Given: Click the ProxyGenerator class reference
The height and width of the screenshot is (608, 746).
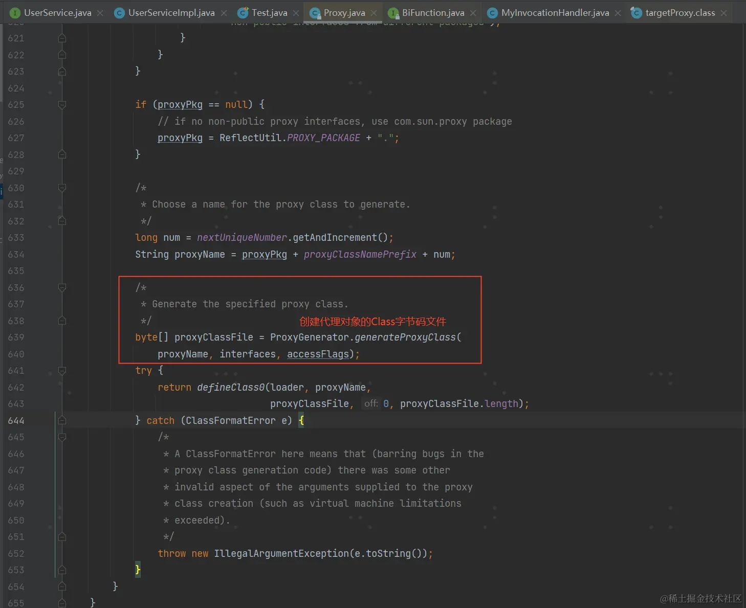Looking at the screenshot, I should coord(310,337).
